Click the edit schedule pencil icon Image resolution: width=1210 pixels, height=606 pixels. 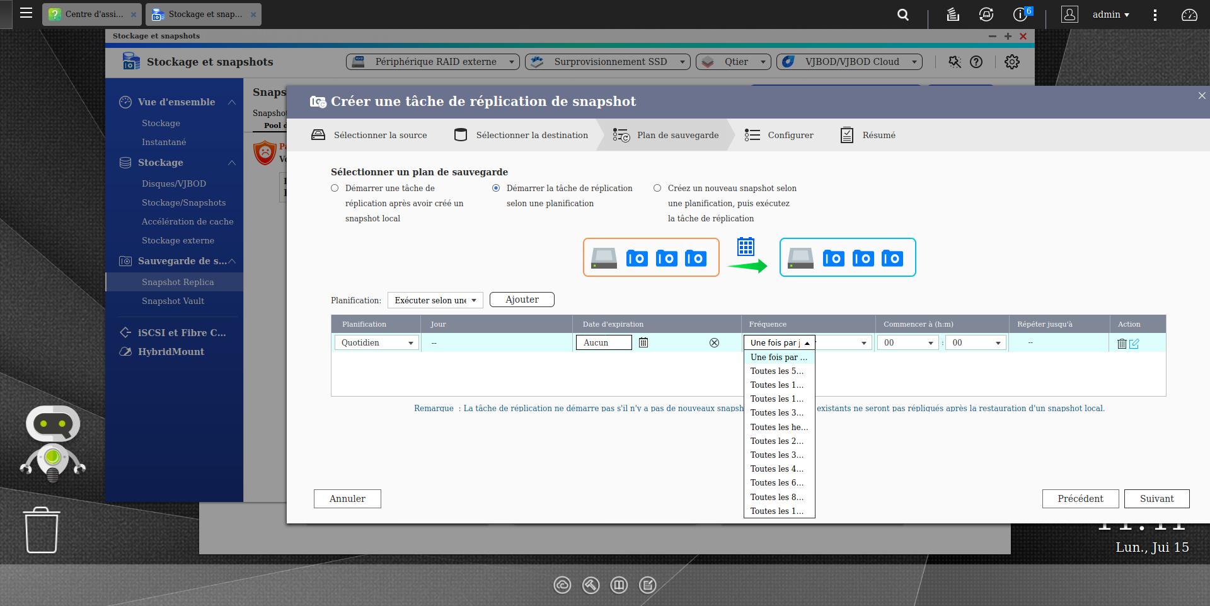coord(1134,344)
